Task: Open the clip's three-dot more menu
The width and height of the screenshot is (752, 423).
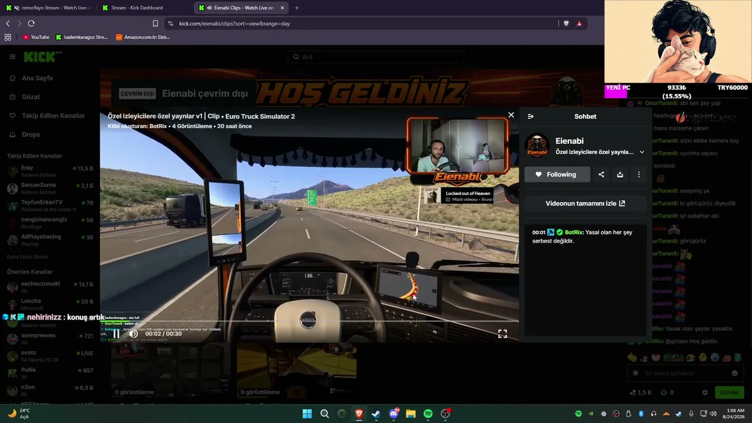Action: pyautogui.click(x=639, y=174)
